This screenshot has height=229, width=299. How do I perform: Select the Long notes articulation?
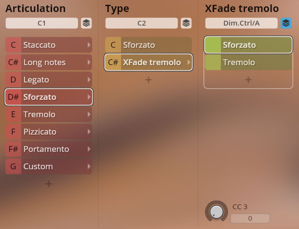(x=53, y=62)
